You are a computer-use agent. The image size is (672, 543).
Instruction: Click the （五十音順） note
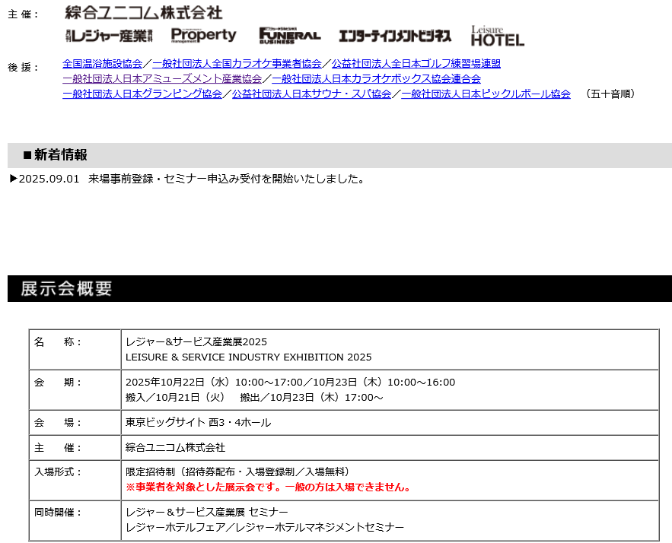pyautogui.click(x=610, y=94)
